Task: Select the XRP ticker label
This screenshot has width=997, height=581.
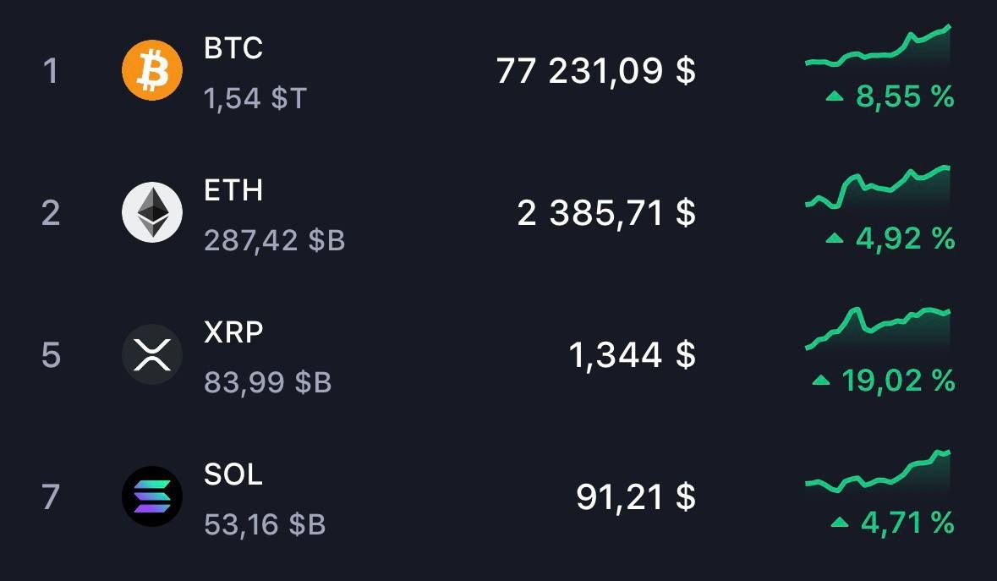Action: point(233,332)
